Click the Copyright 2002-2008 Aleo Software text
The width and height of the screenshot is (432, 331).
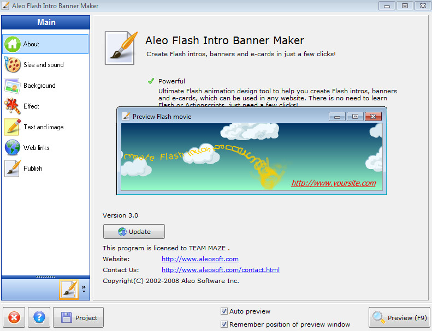(x=171, y=281)
